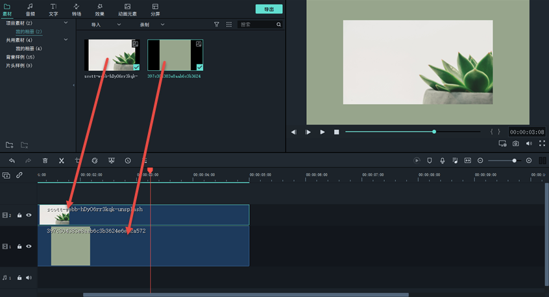
Task: Take a snapshot with the camera icon
Action: pyautogui.click(x=516, y=144)
